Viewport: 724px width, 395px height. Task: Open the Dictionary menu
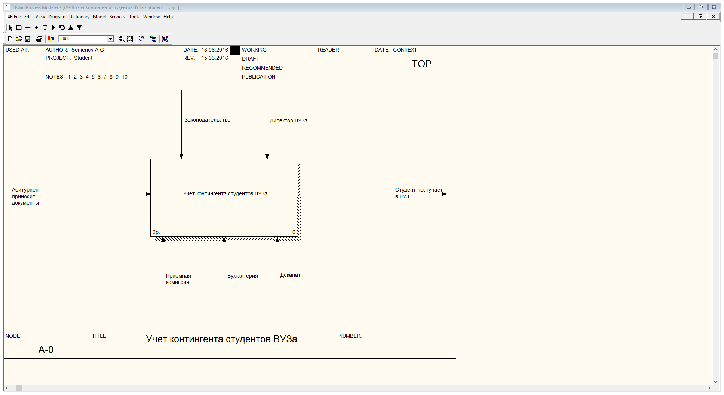(x=79, y=17)
